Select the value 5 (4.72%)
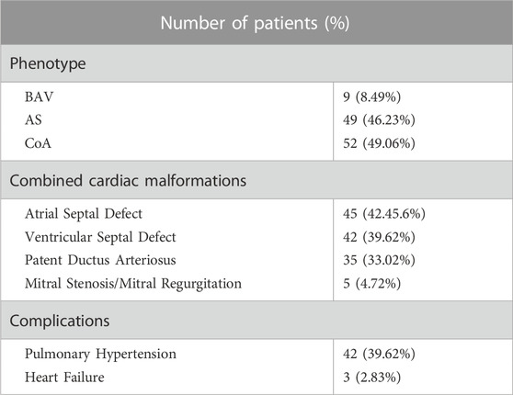The image size is (513, 395). click(x=372, y=284)
